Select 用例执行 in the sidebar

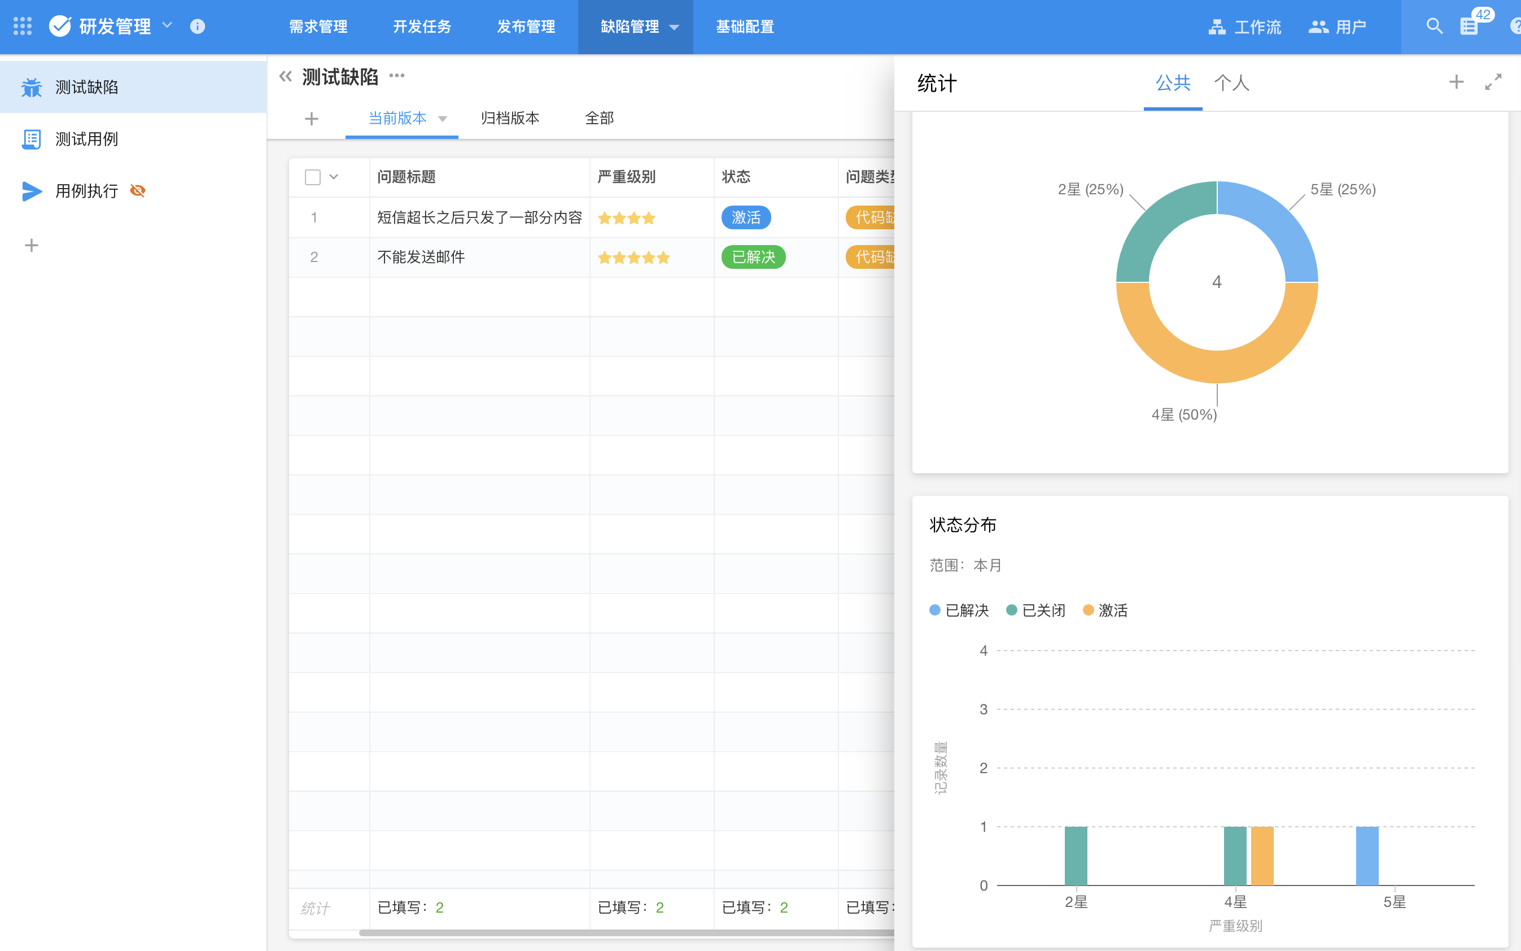pyautogui.click(x=133, y=190)
